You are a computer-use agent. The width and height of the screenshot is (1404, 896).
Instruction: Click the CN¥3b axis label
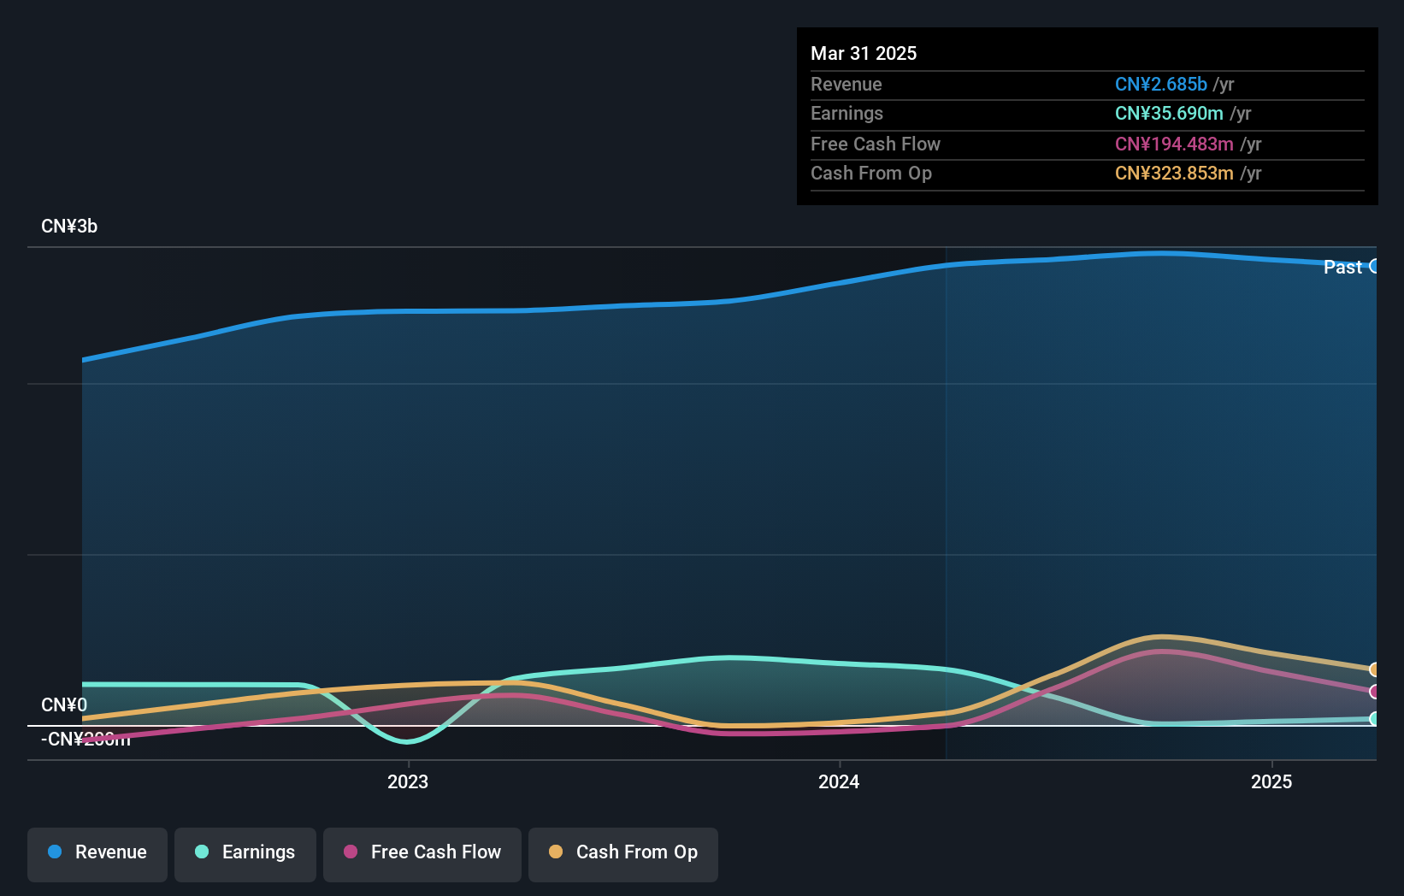(69, 226)
